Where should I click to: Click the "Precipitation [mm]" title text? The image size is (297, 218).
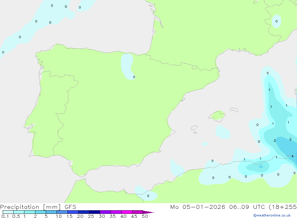pos(30,207)
